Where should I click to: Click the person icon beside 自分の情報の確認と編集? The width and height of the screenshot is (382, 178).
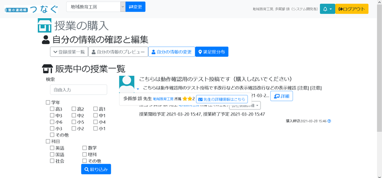(46, 40)
